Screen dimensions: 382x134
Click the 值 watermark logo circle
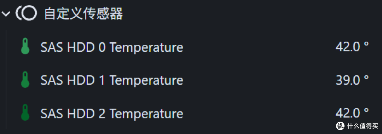tap(341, 126)
